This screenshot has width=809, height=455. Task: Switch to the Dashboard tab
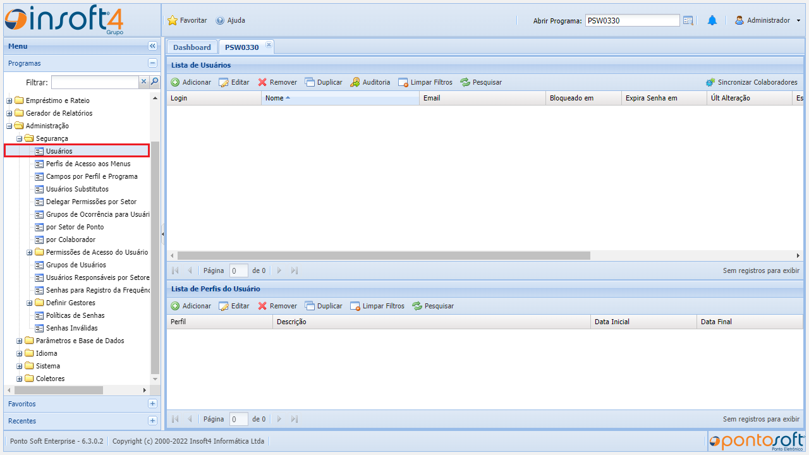coord(192,47)
